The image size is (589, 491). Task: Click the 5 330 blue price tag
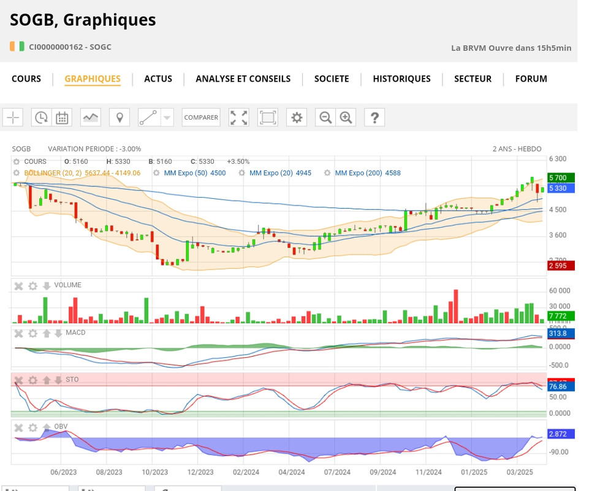pyautogui.click(x=561, y=188)
